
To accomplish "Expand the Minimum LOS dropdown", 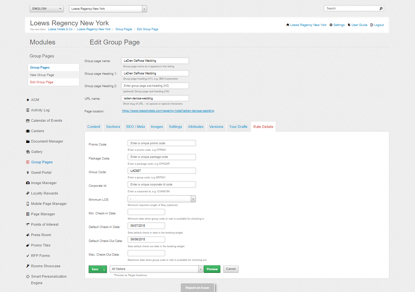I will click(x=162, y=199).
